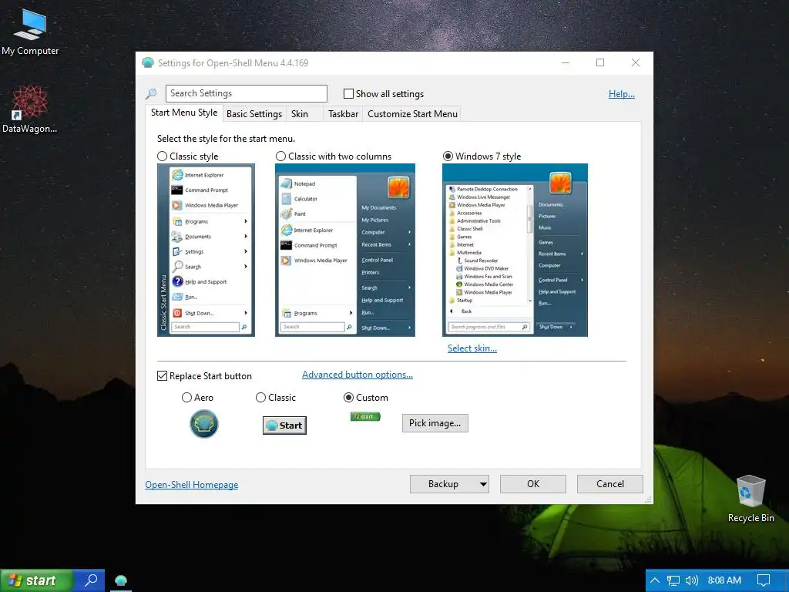Image resolution: width=789 pixels, height=592 pixels.
Task: Activate the Open-Shell taskbar icon
Action: click(121, 580)
